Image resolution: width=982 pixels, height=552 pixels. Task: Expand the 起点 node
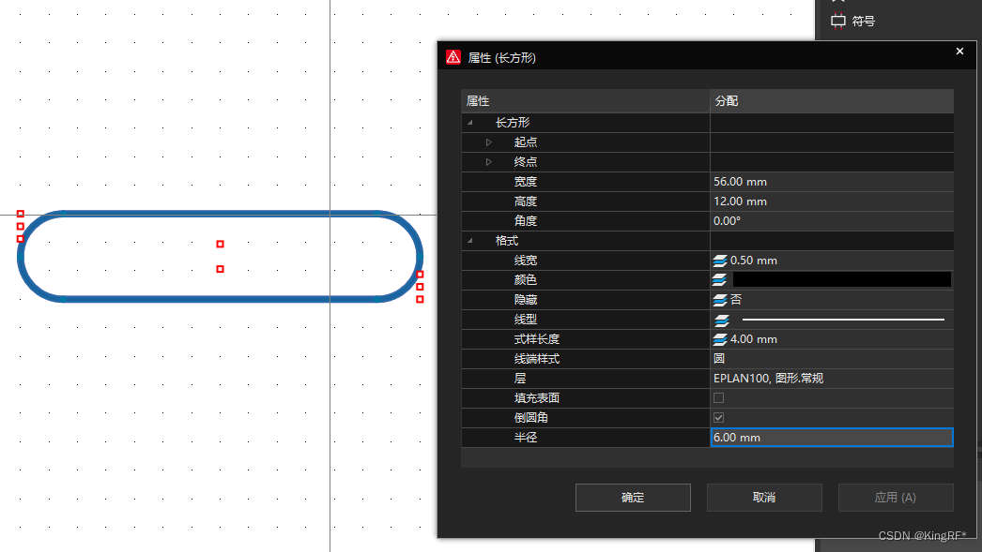coord(488,142)
